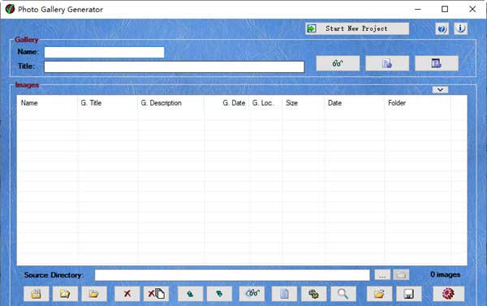Click inside the gallery Name field
Viewport: 487px width, 306px height.
click(x=105, y=52)
